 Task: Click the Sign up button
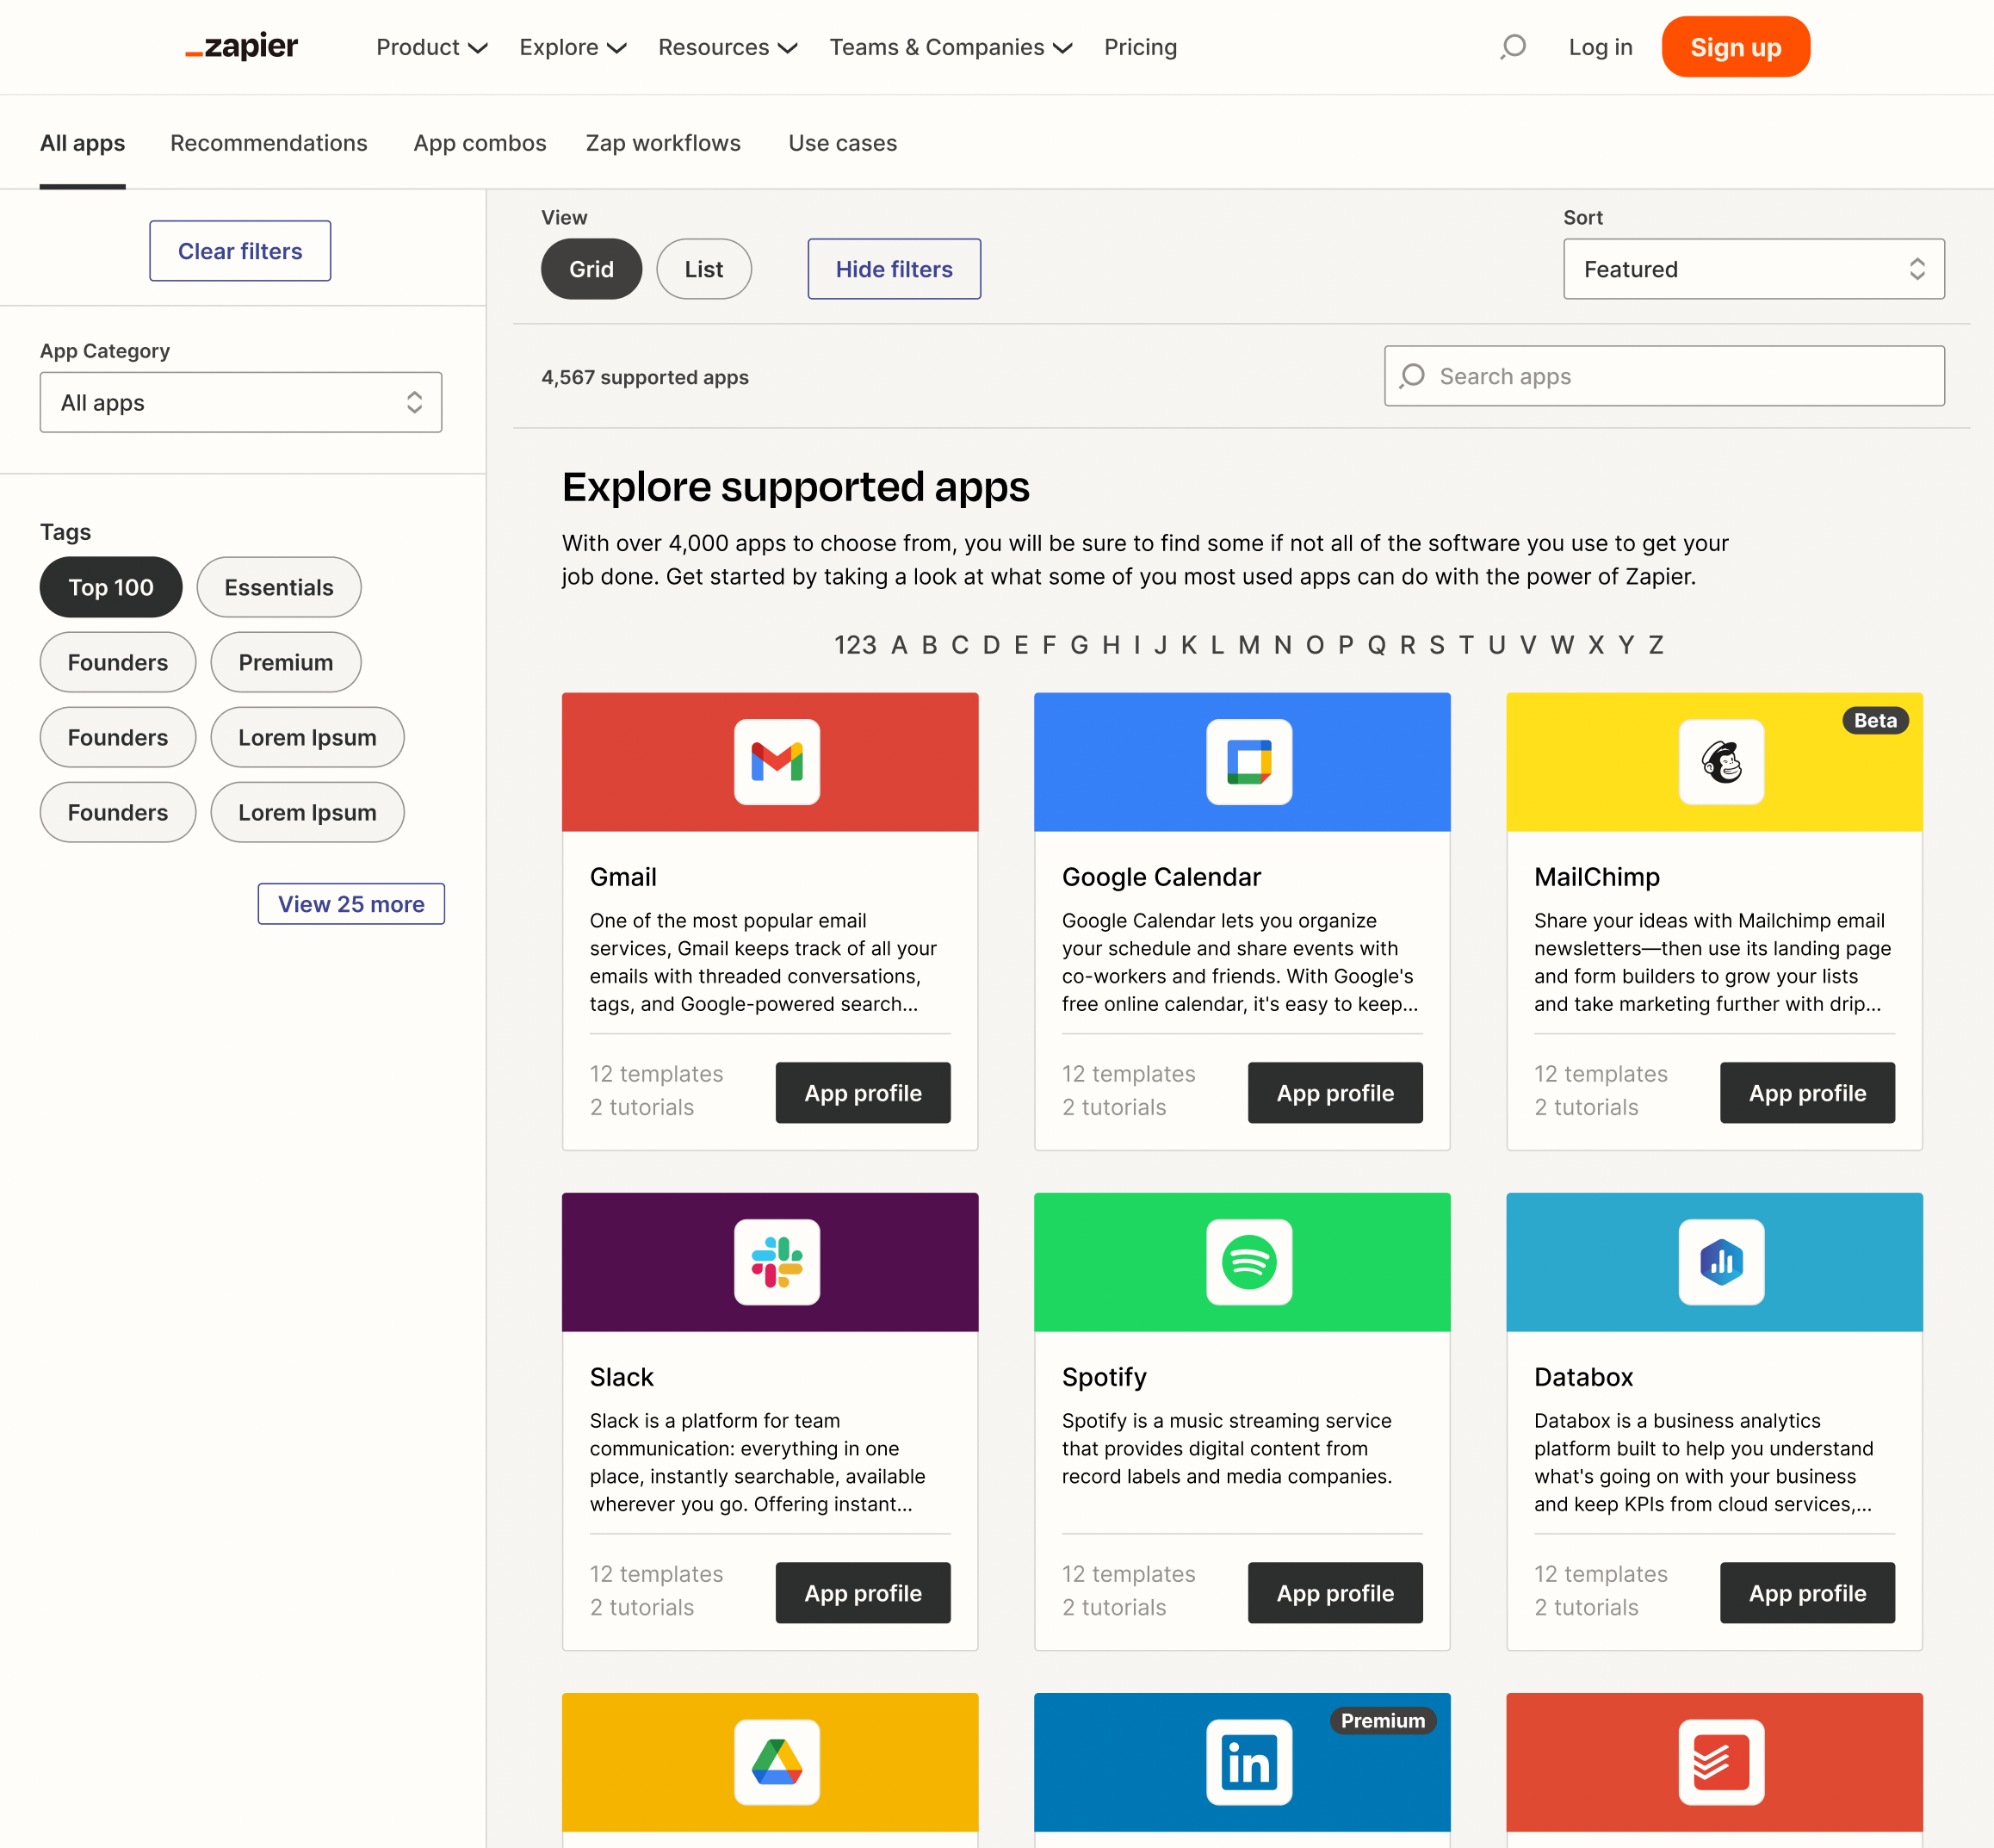tap(1735, 47)
